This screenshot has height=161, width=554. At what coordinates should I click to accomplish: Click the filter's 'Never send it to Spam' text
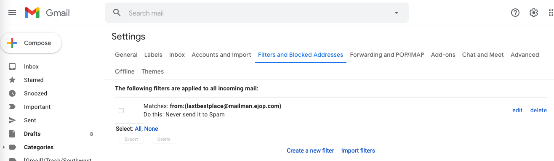pos(195,114)
